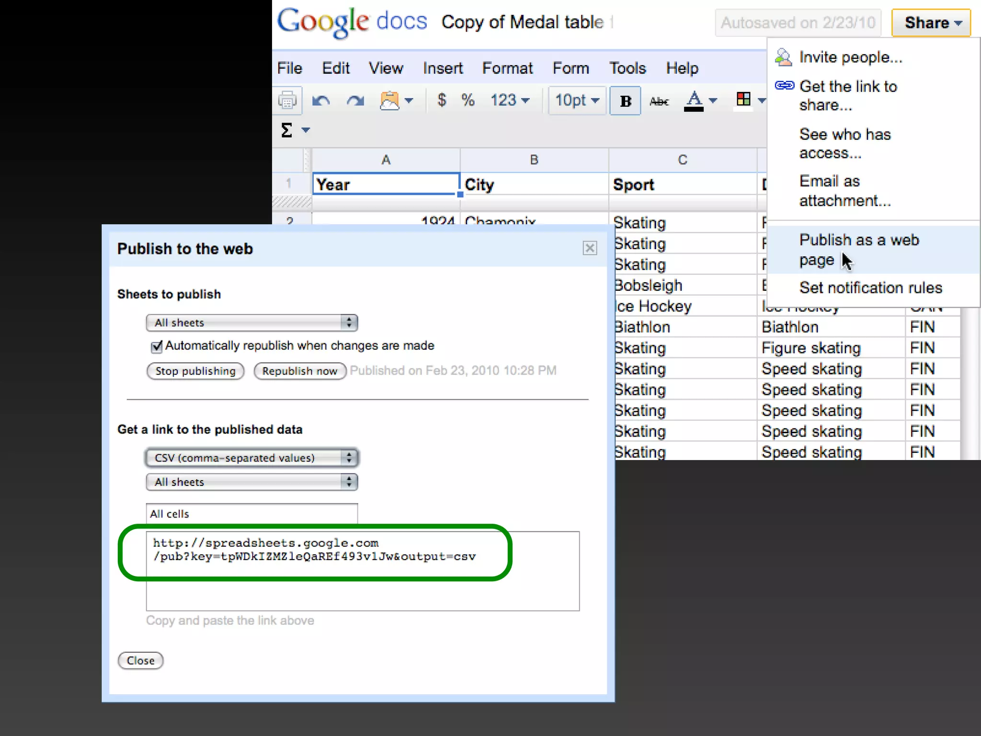Open the All sheets dropdown under link format
This screenshot has width=981, height=736.
coord(252,482)
